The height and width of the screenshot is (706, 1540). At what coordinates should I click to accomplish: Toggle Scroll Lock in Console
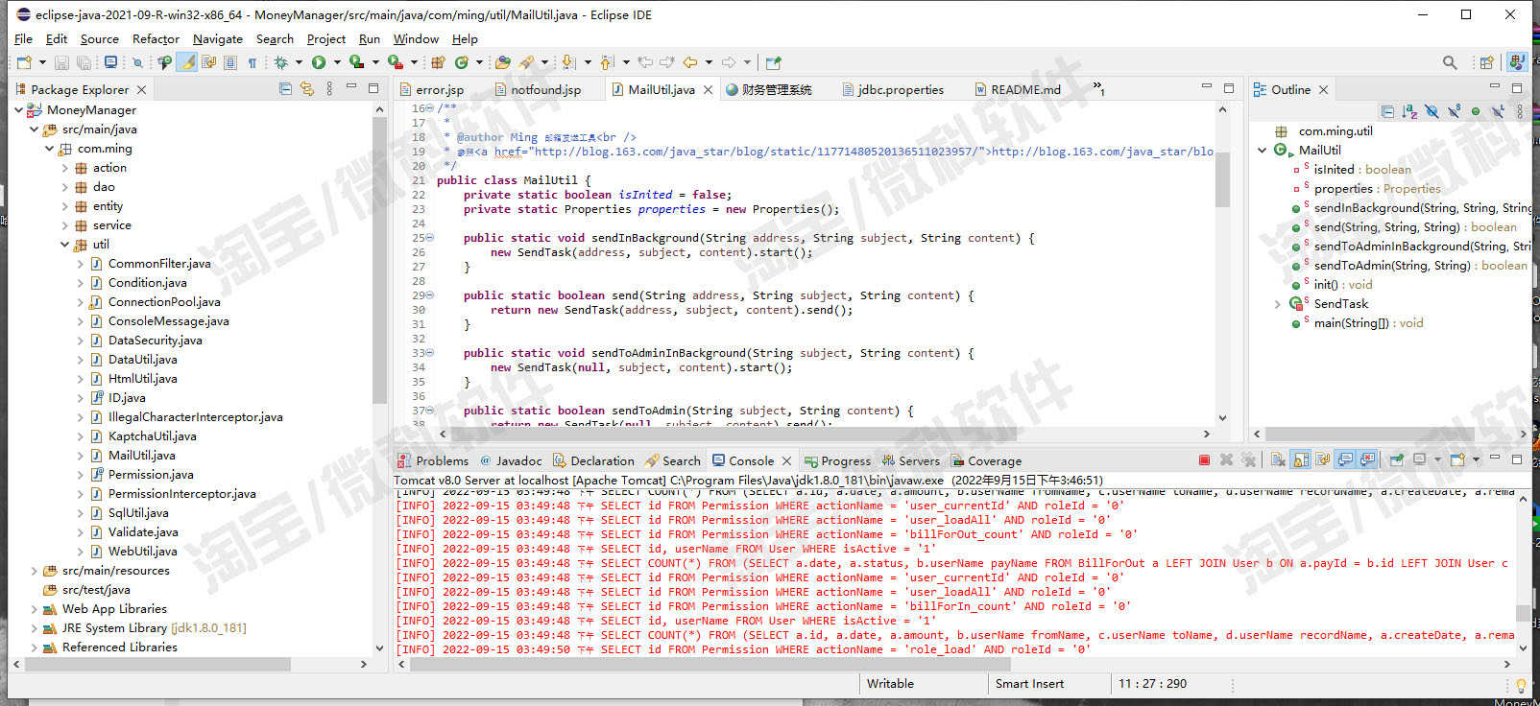[x=1300, y=460]
